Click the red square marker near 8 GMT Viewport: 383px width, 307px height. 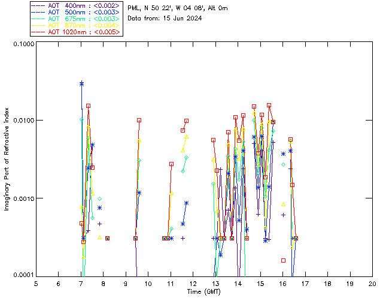click(x=107, y=238)
